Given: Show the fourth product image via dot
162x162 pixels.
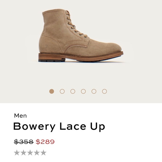Looking at the screenshot, I should (83, 91).
